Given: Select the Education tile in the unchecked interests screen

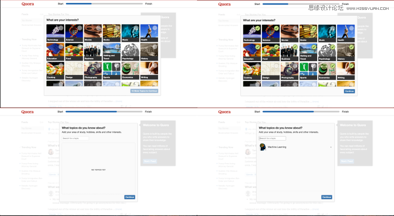Looking at the screenshot, I should click(x=55, y=52).
